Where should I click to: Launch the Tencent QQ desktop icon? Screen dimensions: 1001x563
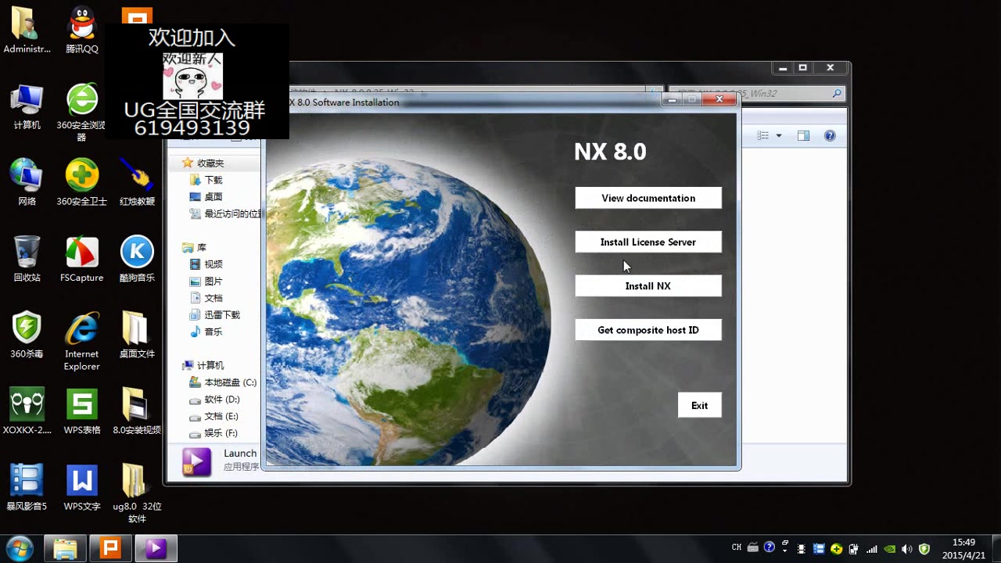coord(82,30)
